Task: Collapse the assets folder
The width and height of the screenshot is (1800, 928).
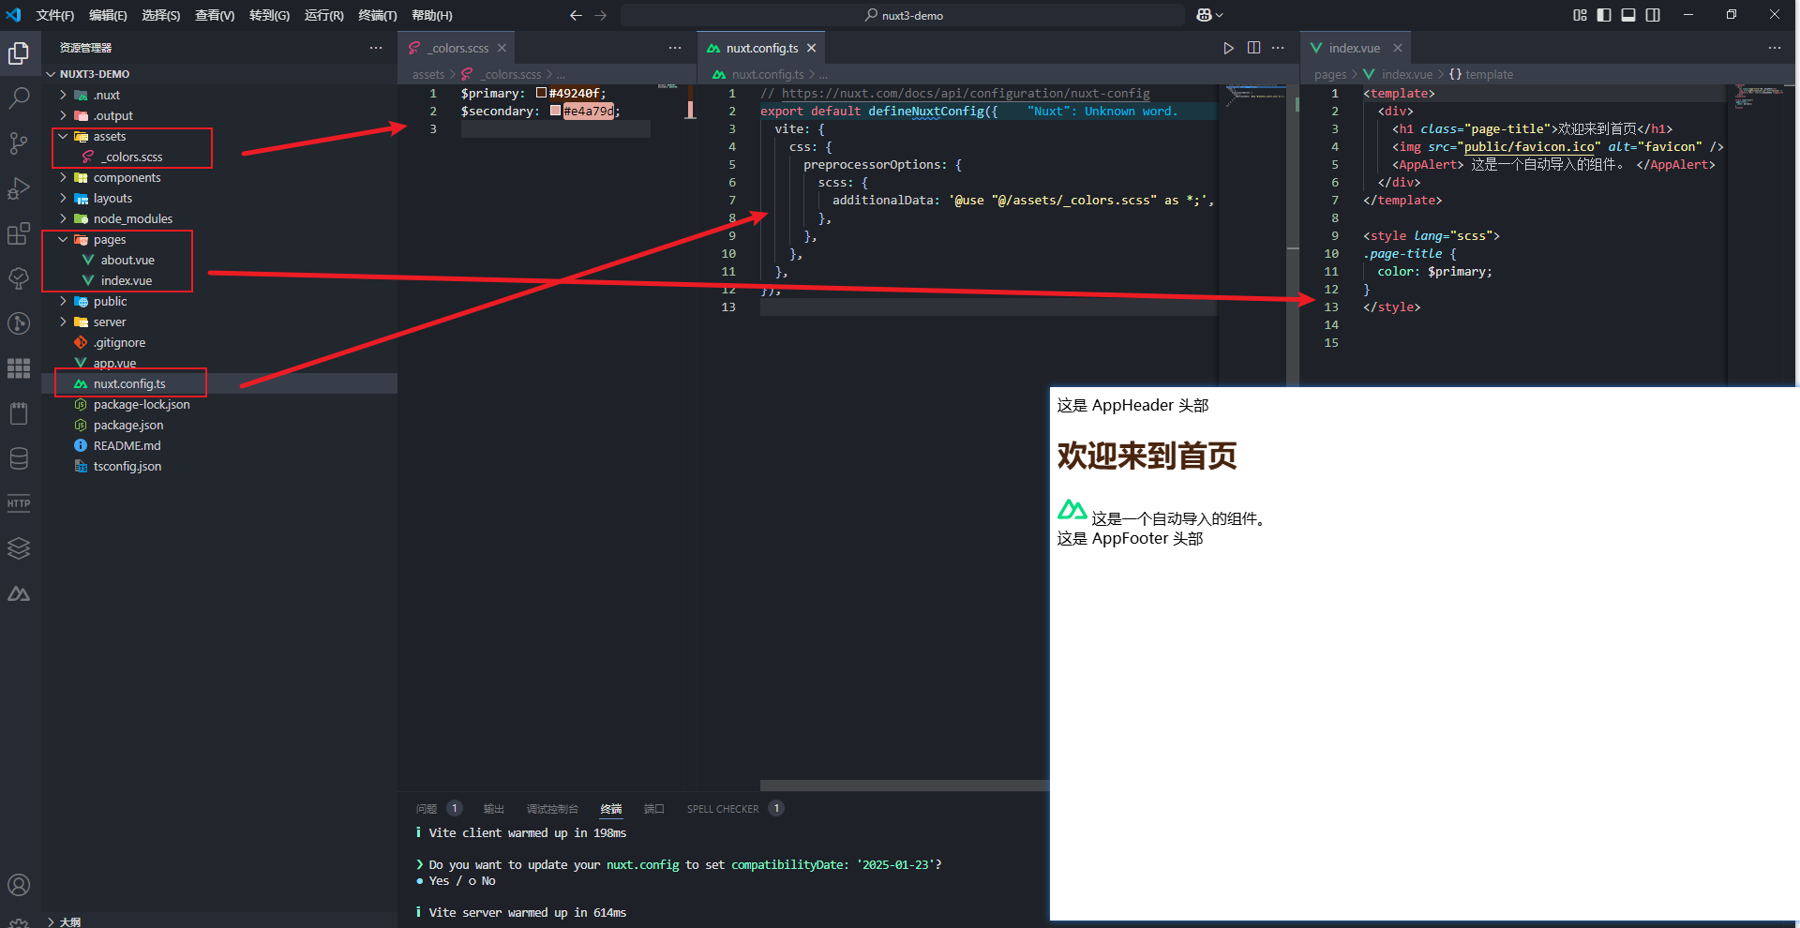Action: tap(63, 136)
